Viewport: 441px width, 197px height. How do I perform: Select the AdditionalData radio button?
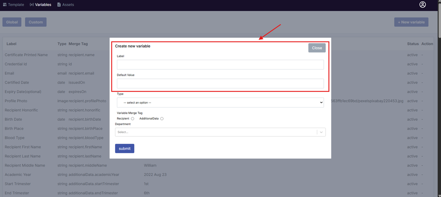[x=162, y=118]
